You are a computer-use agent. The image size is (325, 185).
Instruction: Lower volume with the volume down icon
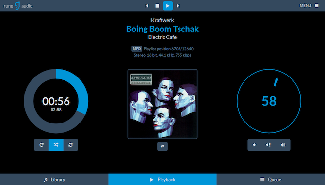(x=255, y=145)
